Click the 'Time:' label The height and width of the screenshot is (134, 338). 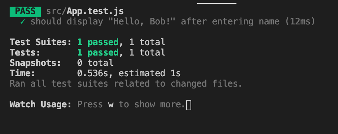[x=22, y=73]
